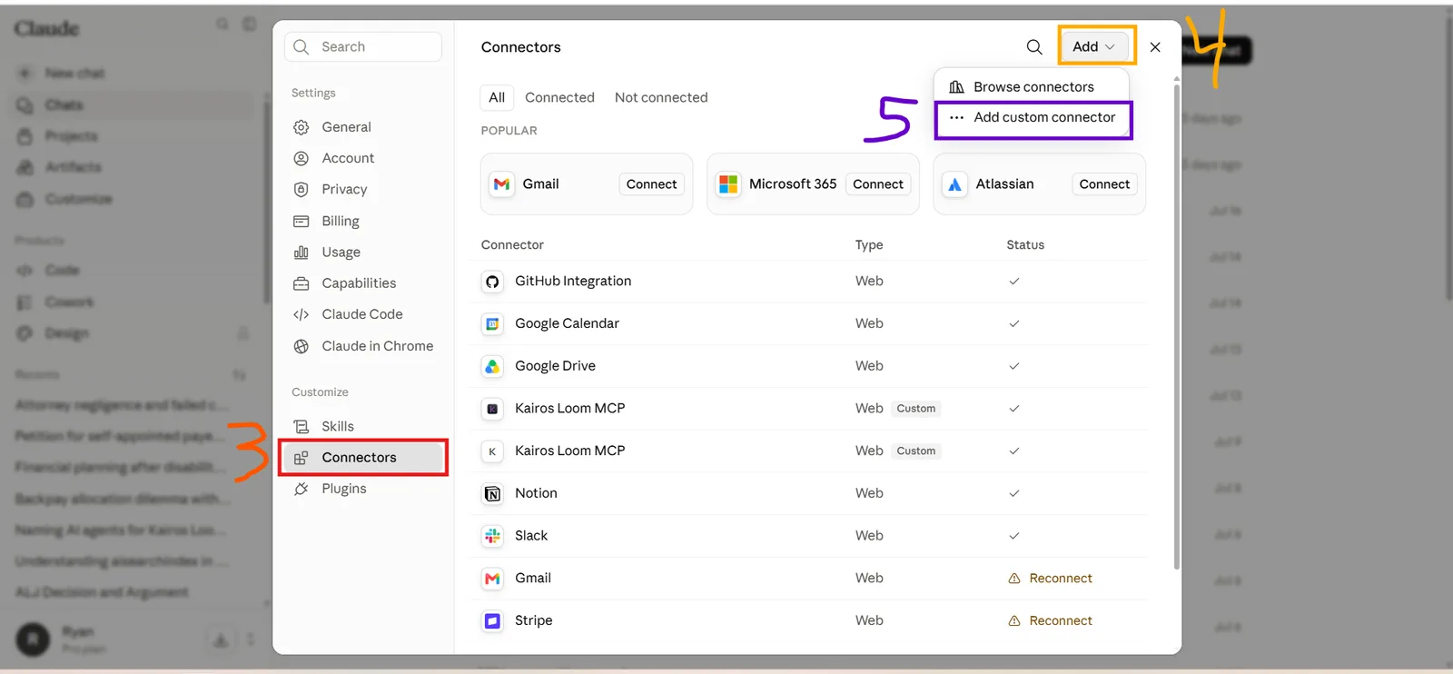
Task: Choose Add custom connector option
Action: click(1033, 117)
